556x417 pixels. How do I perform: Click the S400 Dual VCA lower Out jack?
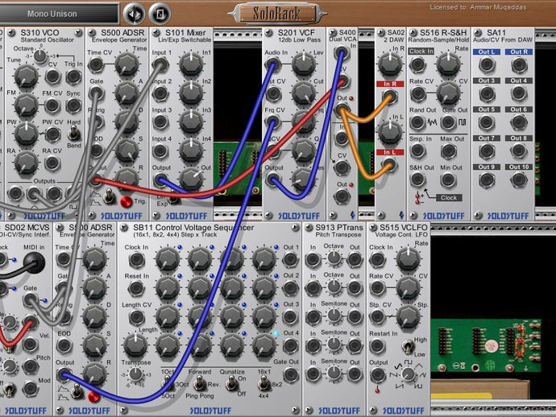point(342,196)
